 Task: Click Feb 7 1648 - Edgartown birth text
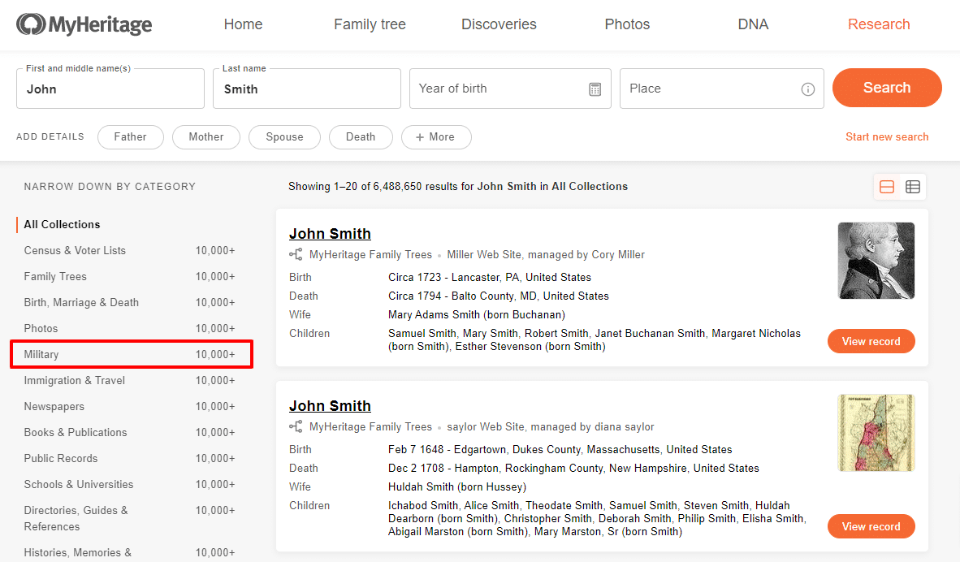pyautogui.click(x=560, y=449)
